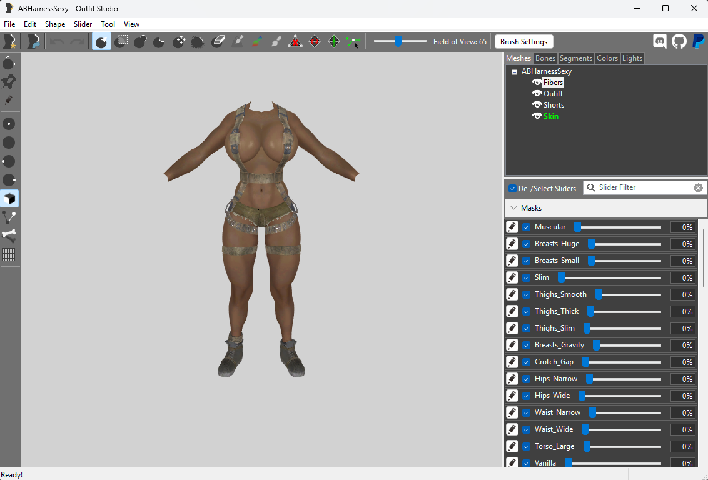The width and height of the screenshot is (708, 480).
Task: Clear the Slider Filter with X button
Action: tap(698, 187)
